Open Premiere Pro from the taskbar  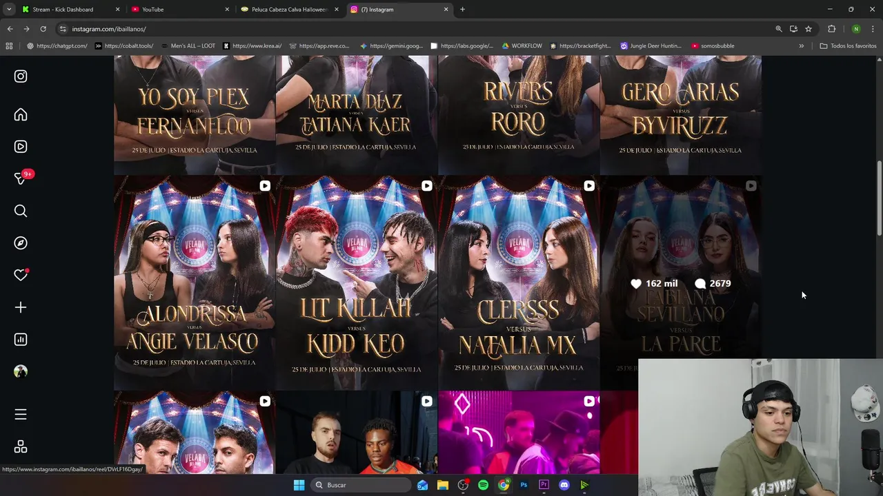click(544, 485)
